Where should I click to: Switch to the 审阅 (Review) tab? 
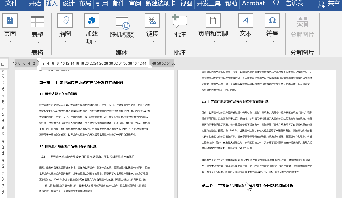click(x=135, y=3)
